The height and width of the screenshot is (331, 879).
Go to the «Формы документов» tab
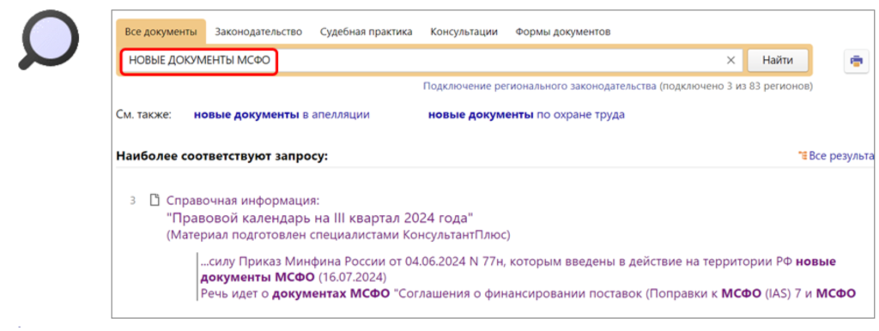[x=563, y=32]
